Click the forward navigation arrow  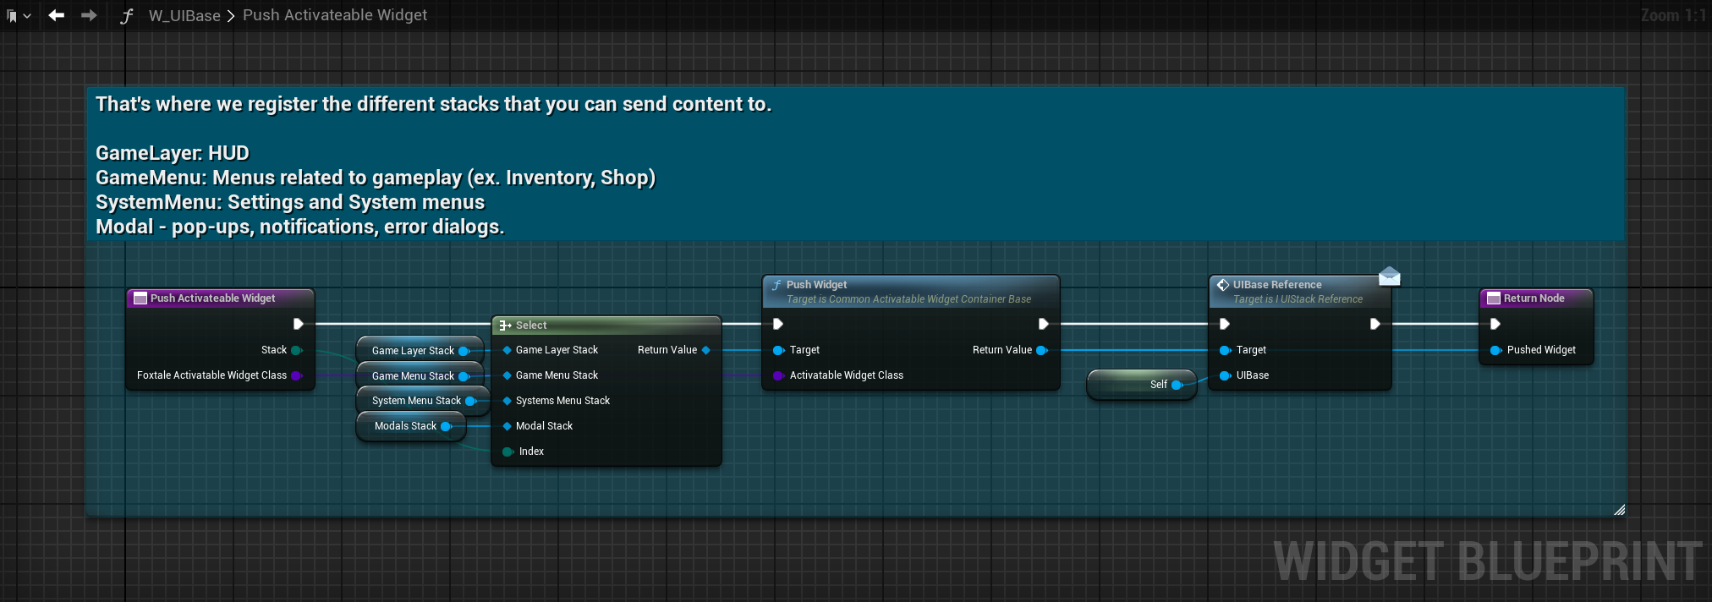point(89,15)
